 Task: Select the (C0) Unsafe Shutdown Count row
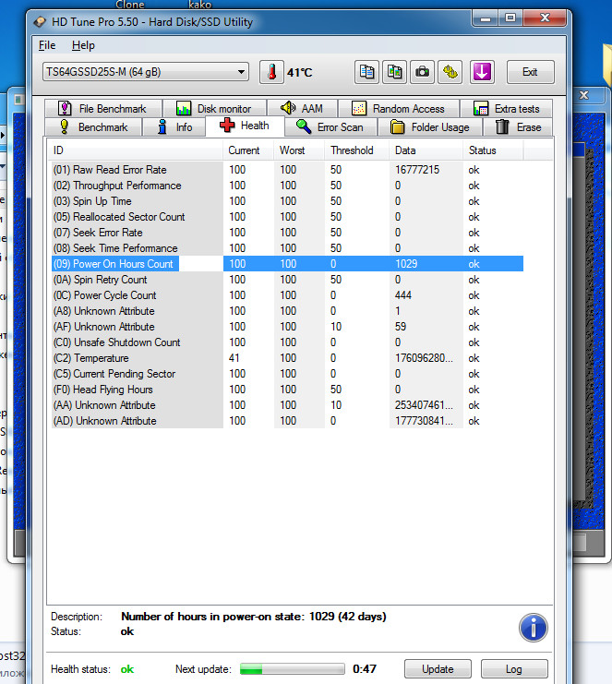pos(287,342)
